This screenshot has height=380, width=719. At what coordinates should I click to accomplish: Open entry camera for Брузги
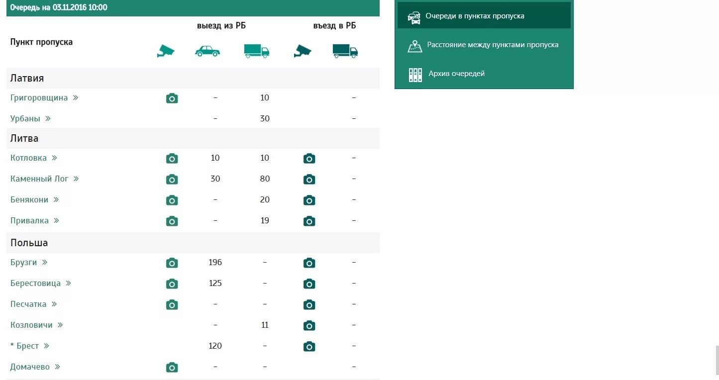click(309, 263)
